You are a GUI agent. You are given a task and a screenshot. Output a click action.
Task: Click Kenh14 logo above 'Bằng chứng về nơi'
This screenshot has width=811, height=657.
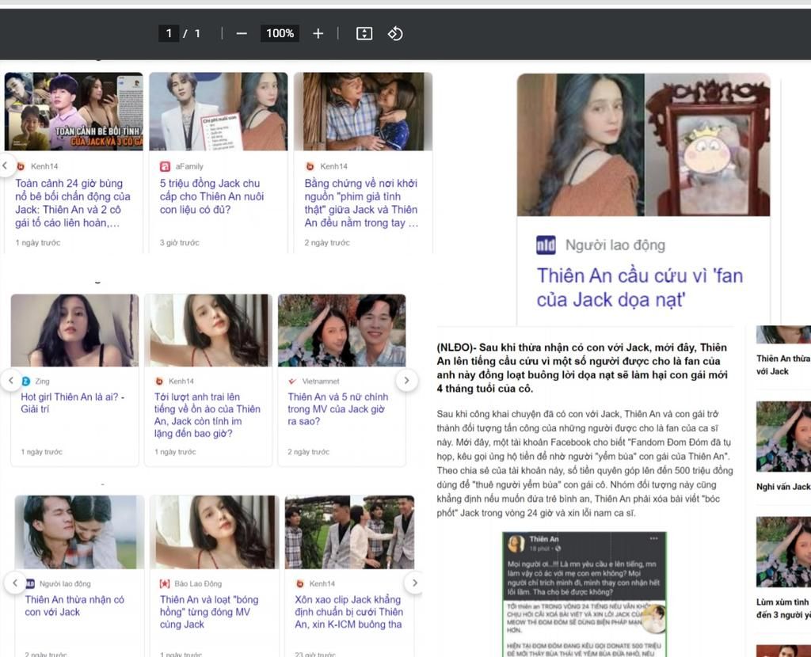click(x=310, y=166)
